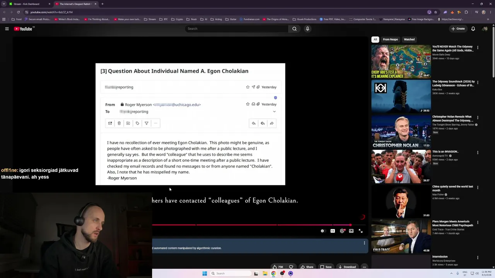
Task: Open the browser extensions puzzle icon
Action: click(466, 12)
